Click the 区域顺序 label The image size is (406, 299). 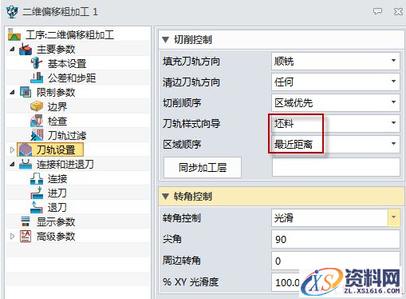pos(182,145)
